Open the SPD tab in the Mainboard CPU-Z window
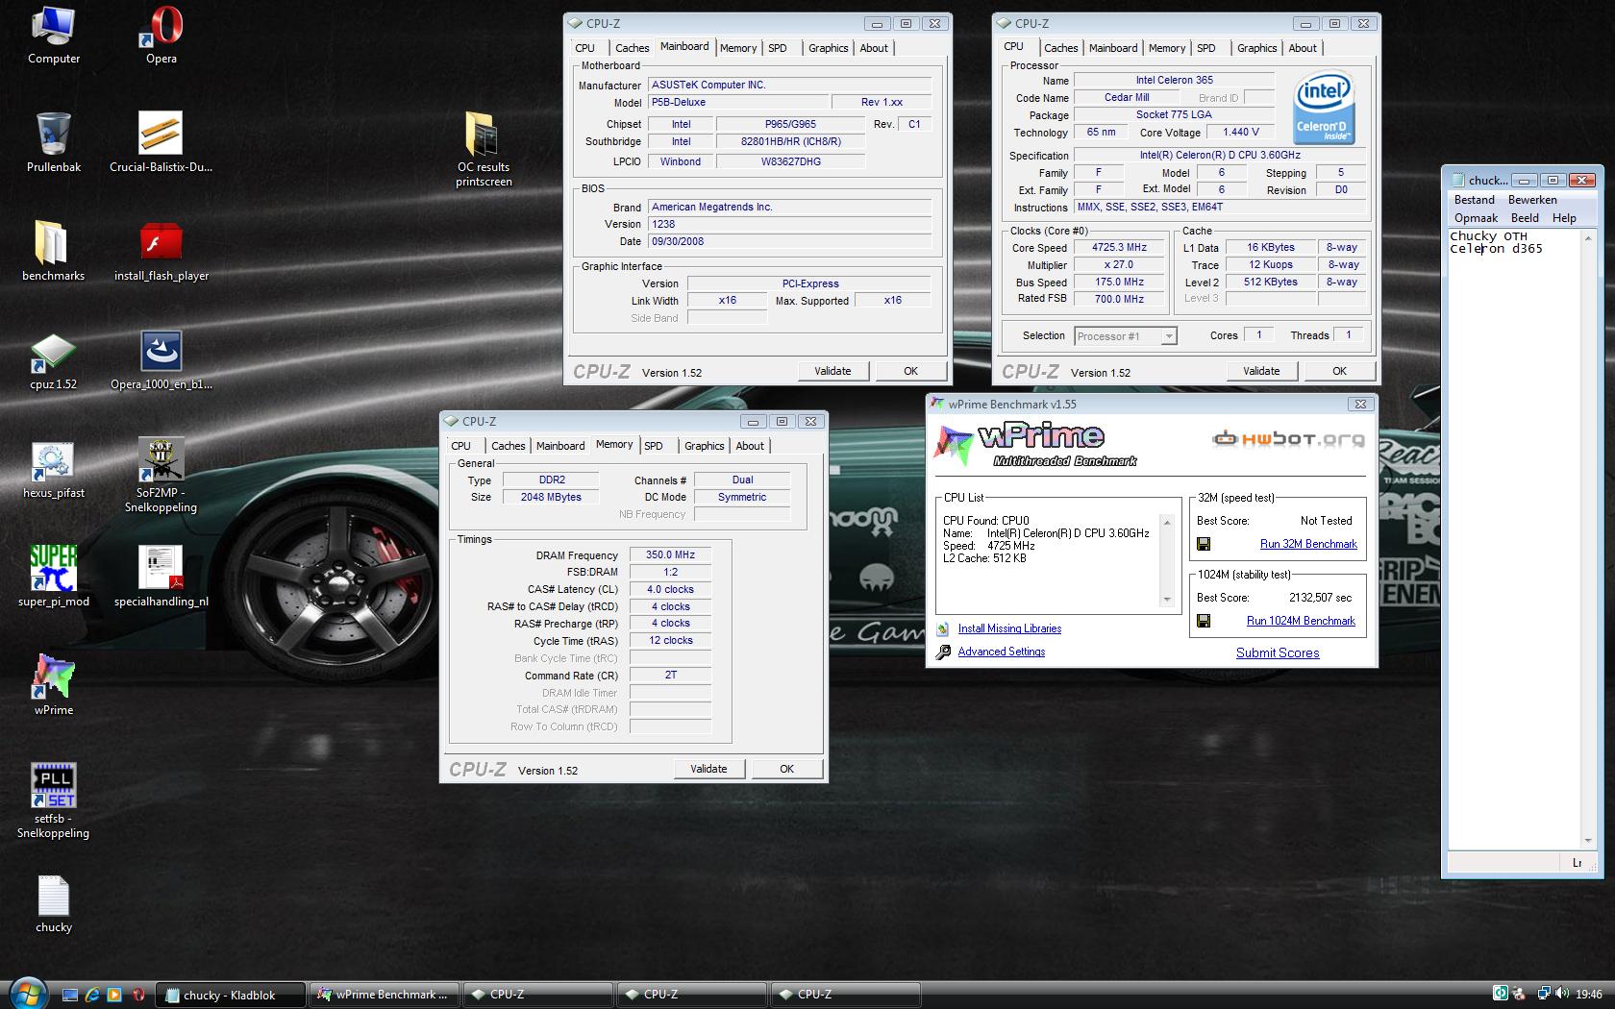Image resolution: width=1615 pixels, height=1009 pixels. click(778, 48)
